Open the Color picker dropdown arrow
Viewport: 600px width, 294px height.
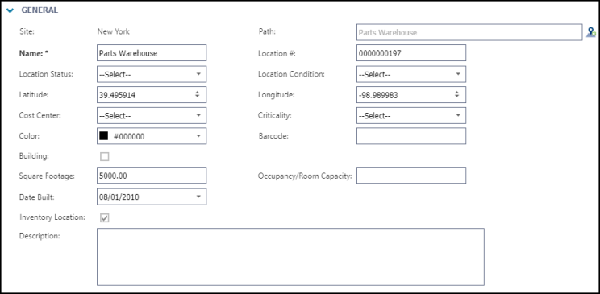(x=198, y=135)
